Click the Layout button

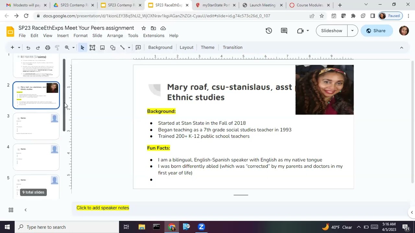(186, 48)
